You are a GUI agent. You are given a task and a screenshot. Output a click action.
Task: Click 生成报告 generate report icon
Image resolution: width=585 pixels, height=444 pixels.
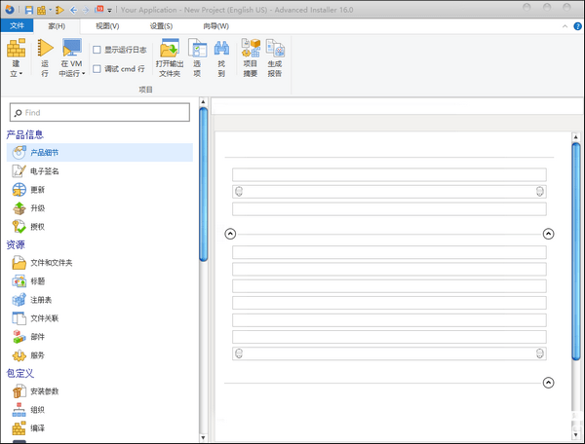pyautogui.click(x=275, y=56)
